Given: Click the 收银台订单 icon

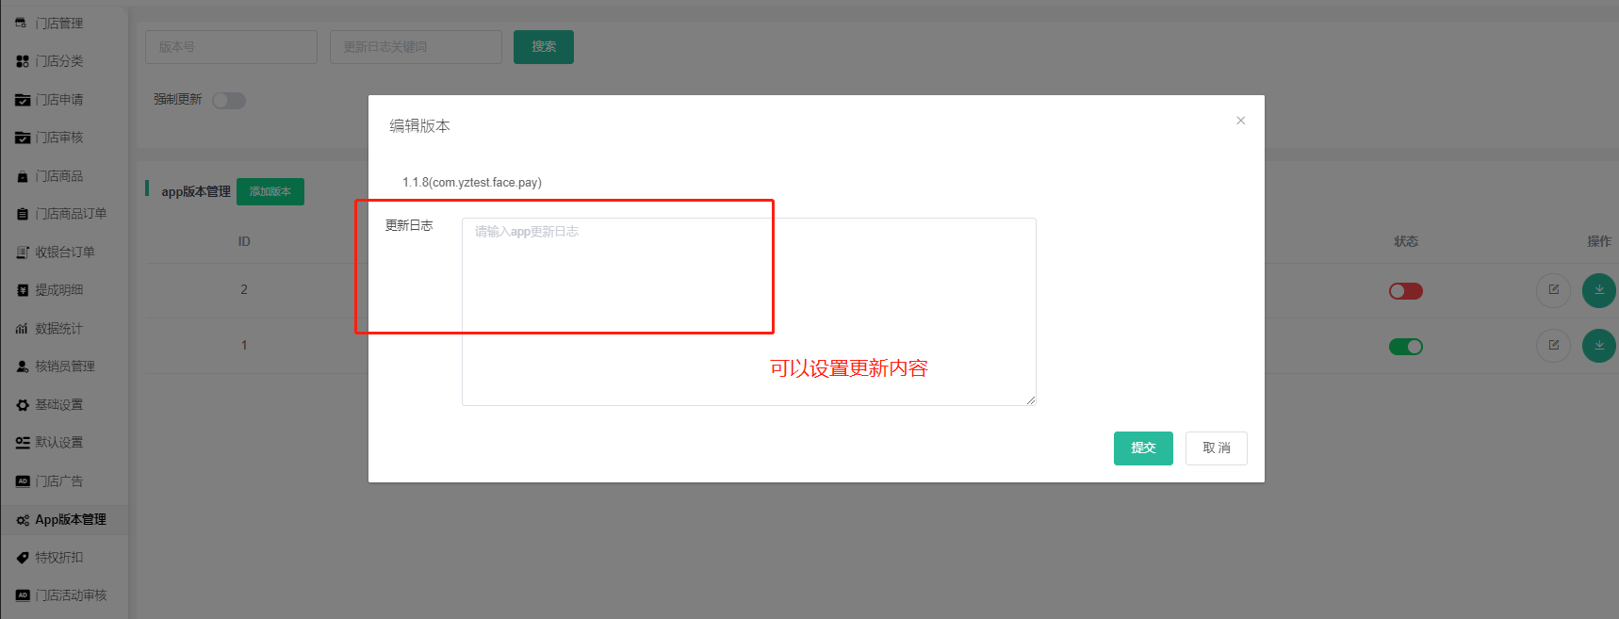Looking at the screenshot, I should click(x=22, y=252).
